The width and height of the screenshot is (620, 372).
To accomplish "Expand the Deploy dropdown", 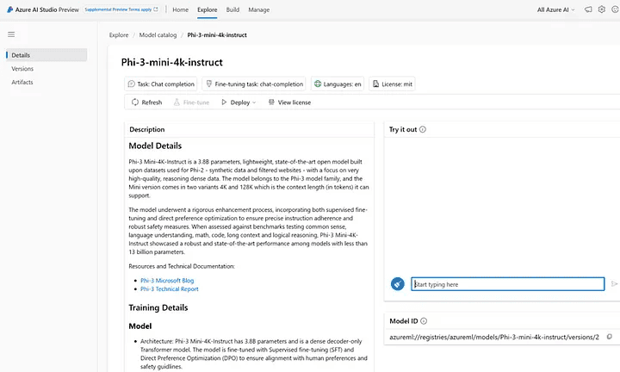I will point(239,102).
